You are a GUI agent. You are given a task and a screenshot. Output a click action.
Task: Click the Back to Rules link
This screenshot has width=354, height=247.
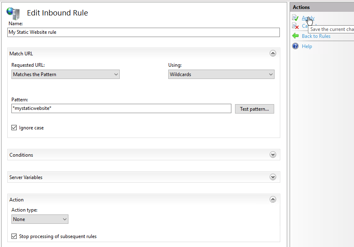pyautogui.click(x=317, y=36)
